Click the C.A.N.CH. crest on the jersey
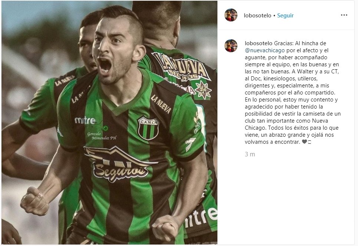Screen dimensions: 358x246 148,128
